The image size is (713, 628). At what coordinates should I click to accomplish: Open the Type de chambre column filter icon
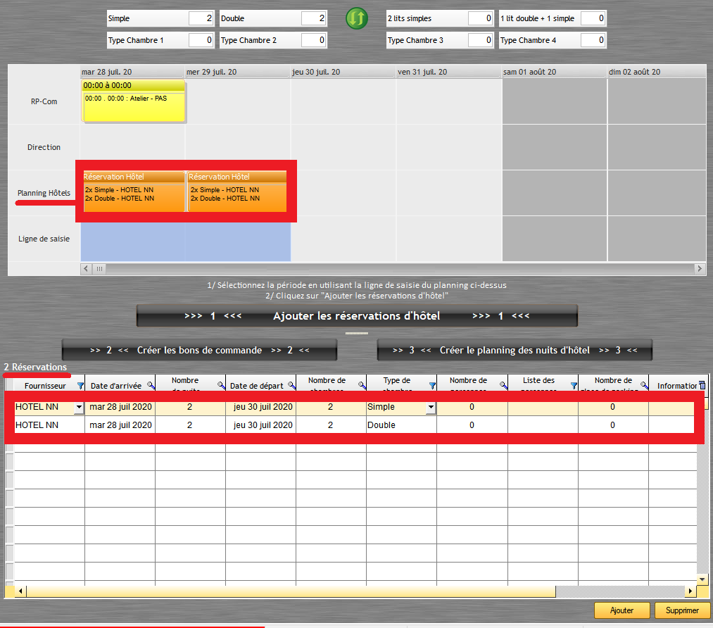click(x=432, y=385)
